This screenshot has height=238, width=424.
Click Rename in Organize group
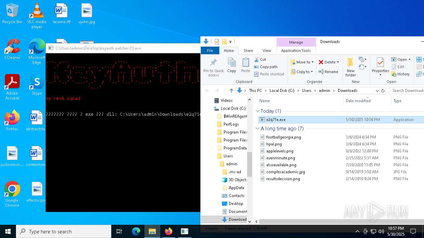[x=328, y=72]
